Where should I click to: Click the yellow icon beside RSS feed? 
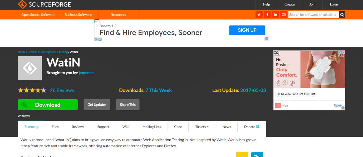[242, 155]
